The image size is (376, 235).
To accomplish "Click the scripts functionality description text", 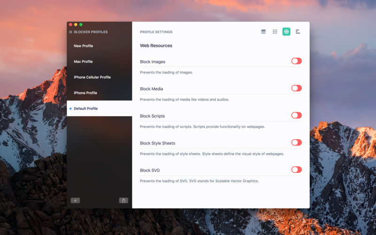I will coord(203,126).
